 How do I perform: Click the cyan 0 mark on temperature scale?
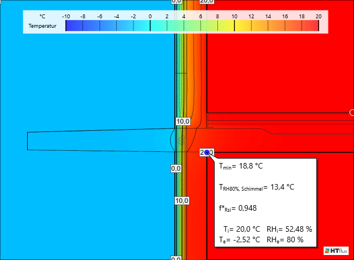tap(150, 26)
